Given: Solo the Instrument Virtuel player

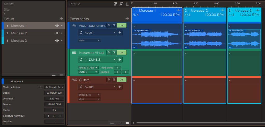Looking at the screenshot, I should [x=114, y=52].
